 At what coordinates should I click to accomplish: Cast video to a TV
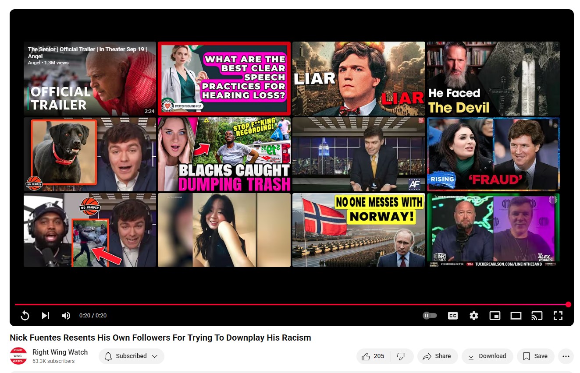click(x=537, y=316)
